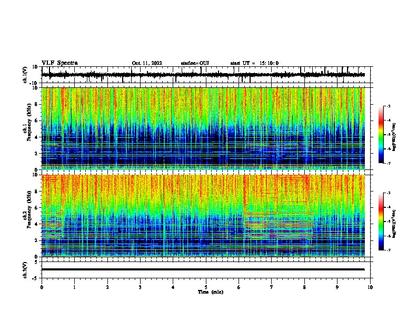
Task: Click time-axis tick label "5"
Action: click(206, 287)
